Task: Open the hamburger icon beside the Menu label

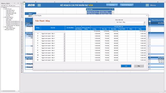Action: click(x=147, y=5)
